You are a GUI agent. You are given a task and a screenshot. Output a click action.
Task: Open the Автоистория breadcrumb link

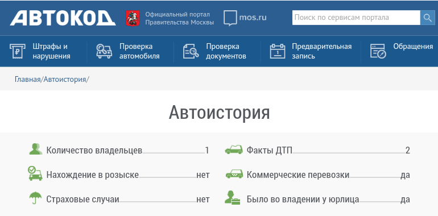[x=64, y=79]
